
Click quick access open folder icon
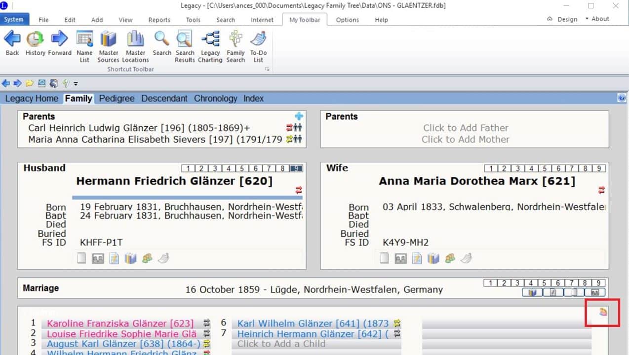coord(30,83)
